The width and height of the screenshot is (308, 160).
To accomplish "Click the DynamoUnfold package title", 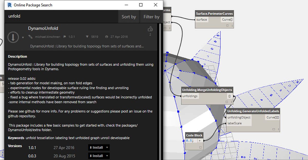I will [x=43, y=28].
